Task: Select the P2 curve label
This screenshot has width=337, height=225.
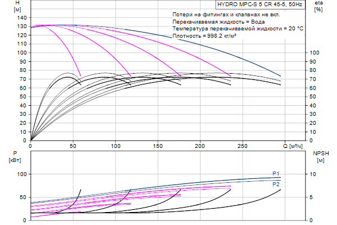Action: tap(276, 184)
